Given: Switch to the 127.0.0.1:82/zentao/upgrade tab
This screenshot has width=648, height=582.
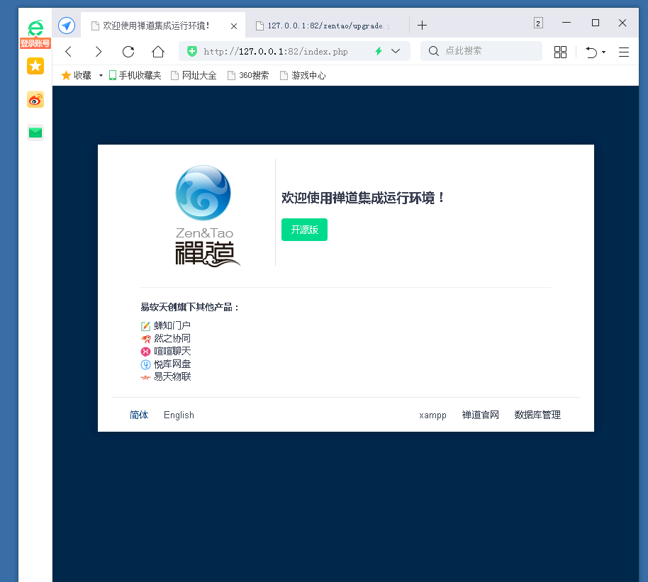Looking at the screenshot, I should pyautogui.click(x=326, y=24).
